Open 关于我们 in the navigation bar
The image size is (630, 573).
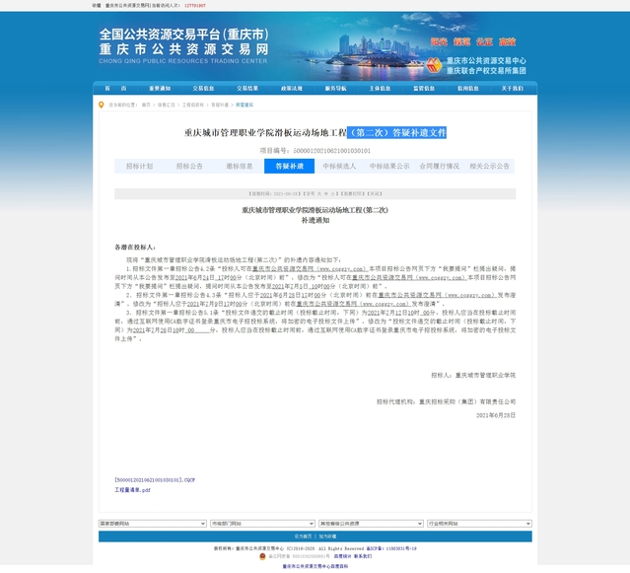[x=513, y=89]
